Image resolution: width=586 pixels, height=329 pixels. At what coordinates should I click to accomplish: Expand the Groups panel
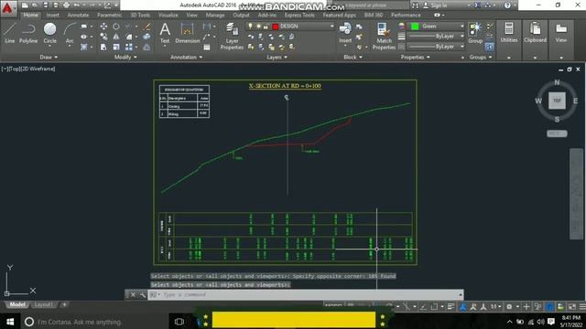coord(481,57)
